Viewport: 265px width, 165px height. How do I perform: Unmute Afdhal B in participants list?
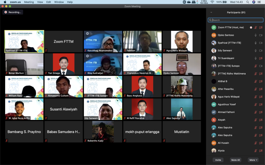(x=255, y=81)
